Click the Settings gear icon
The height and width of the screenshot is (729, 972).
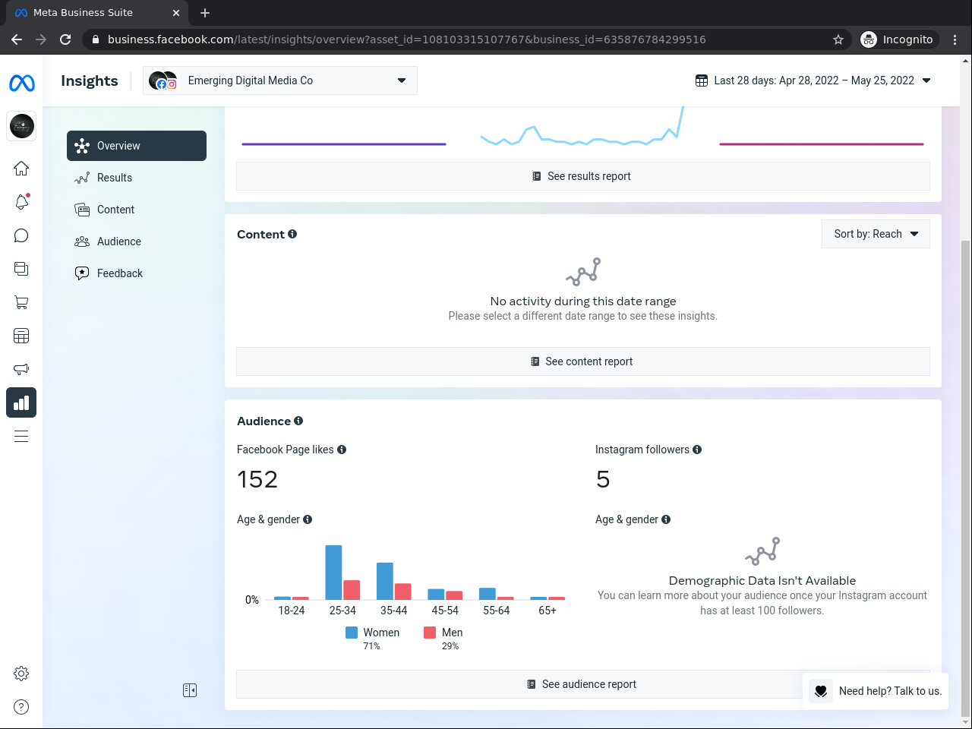tap(21, 674)
